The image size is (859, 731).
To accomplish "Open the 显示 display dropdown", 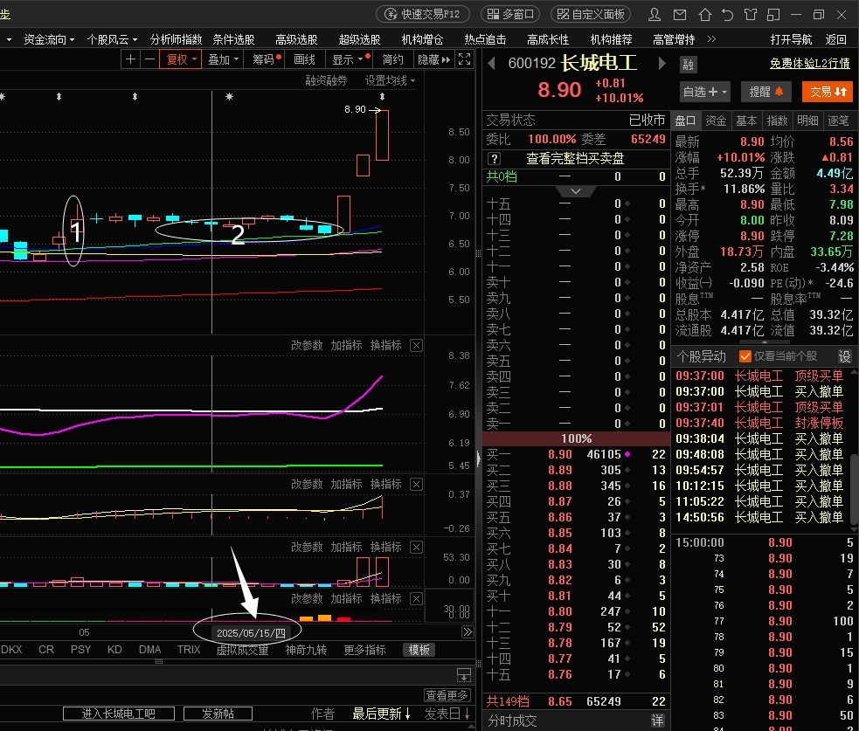I will tap(350, 59).
